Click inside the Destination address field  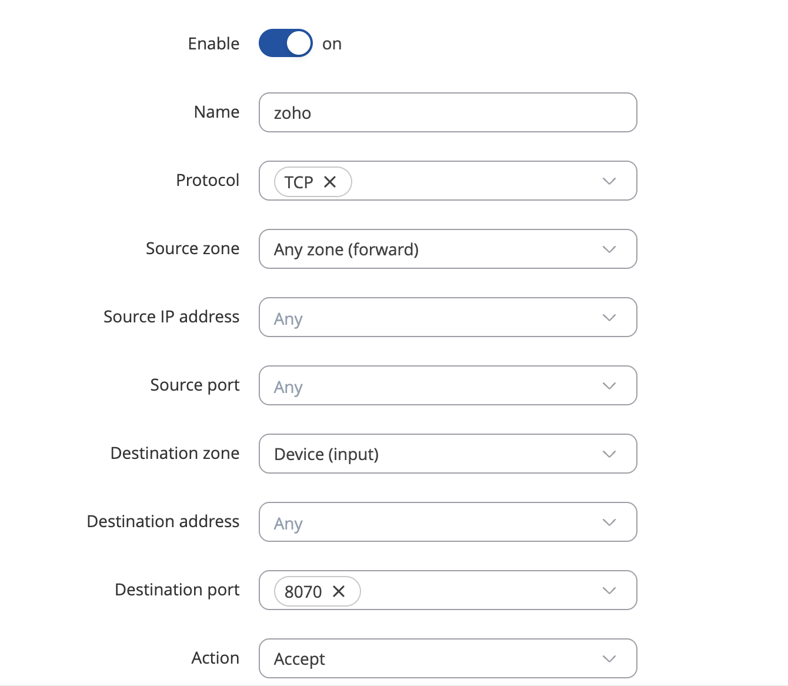point(435,522)
